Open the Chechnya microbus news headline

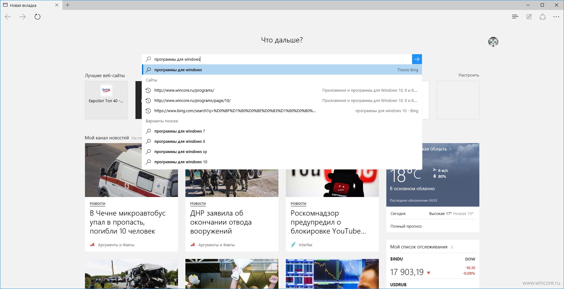[x=128, y=222]
